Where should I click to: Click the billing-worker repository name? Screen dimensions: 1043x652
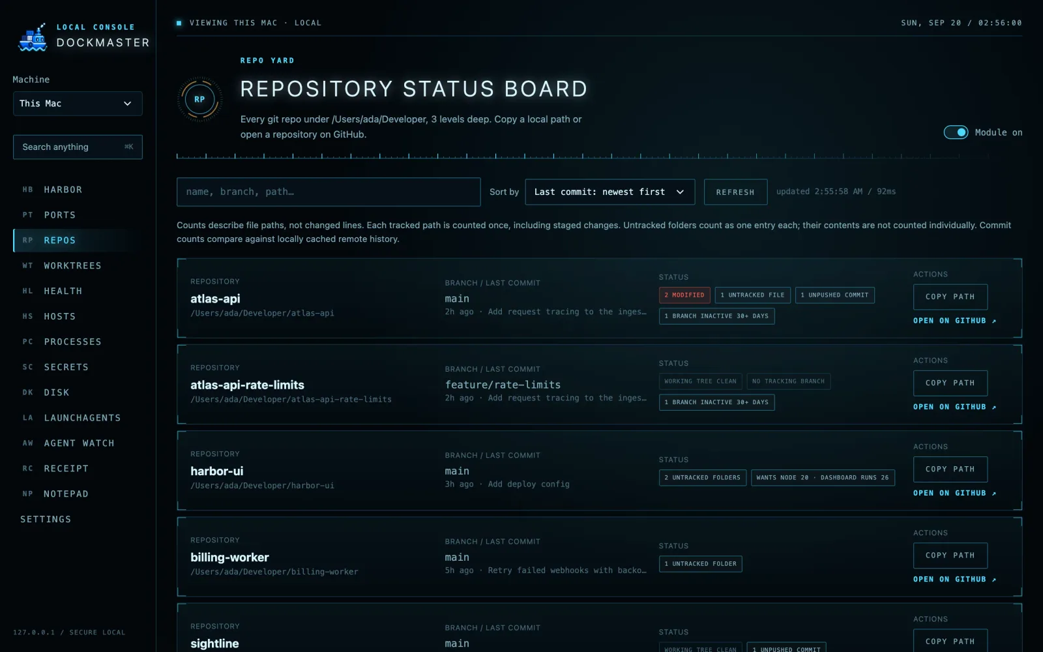[229, 557]
